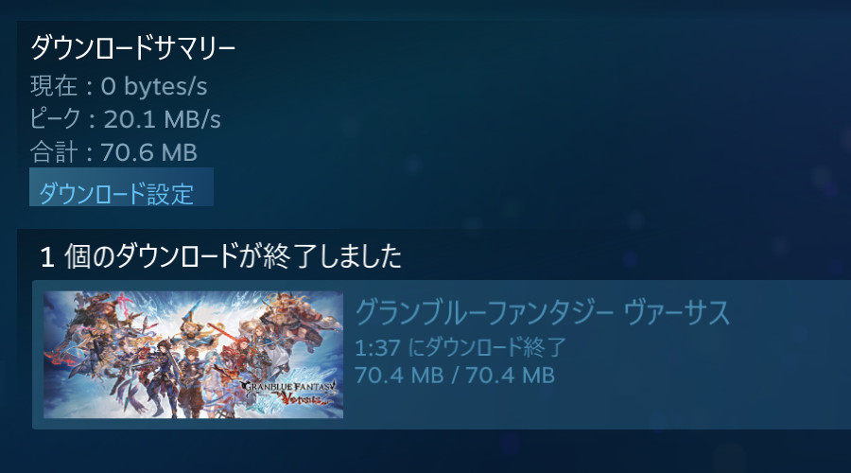851x473 pixels.
Task: Select the 20.1 MB/s peak speed value
Action: tap(162, 119)
